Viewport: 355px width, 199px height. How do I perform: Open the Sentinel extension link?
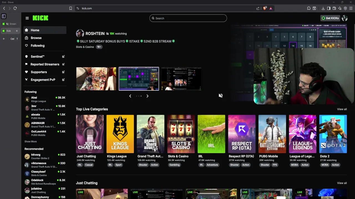point(45,56)
